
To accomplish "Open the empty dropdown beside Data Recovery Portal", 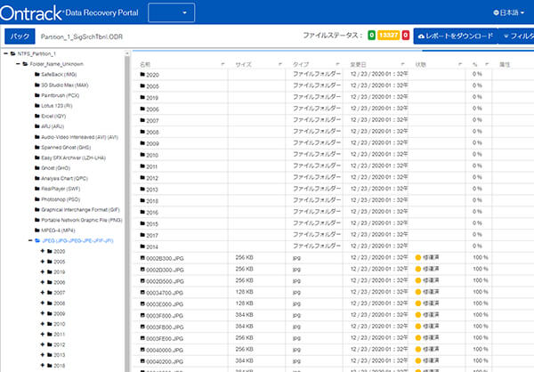I will 171,12.
